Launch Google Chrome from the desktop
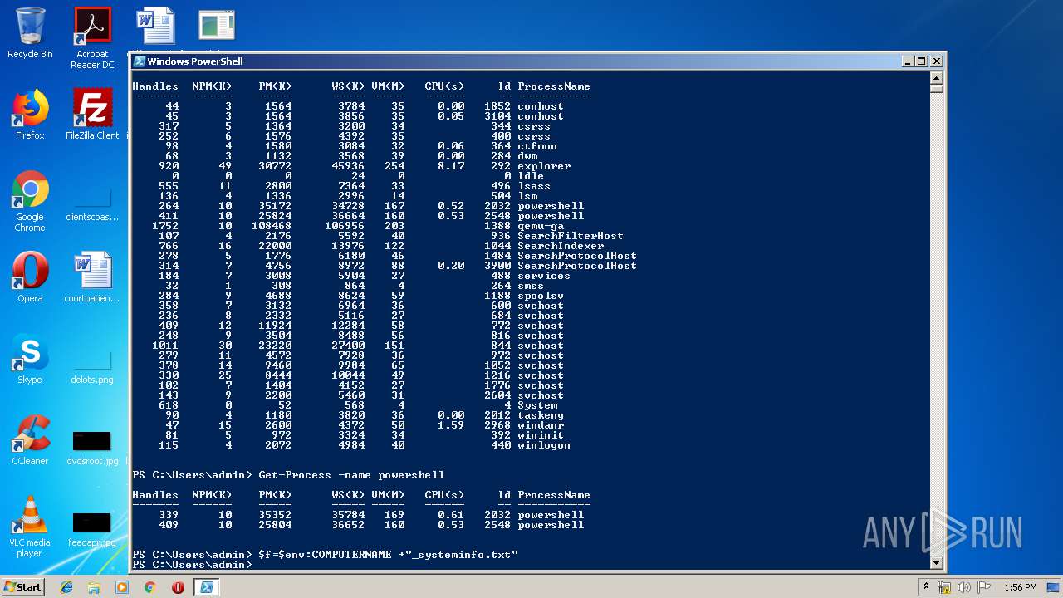Viewport: 1063px width, 598px height. [x=30, y=201]
